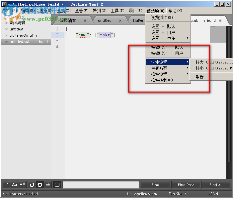
Task: Expand the 字体设置 submenu
Action: coord(167,62)
